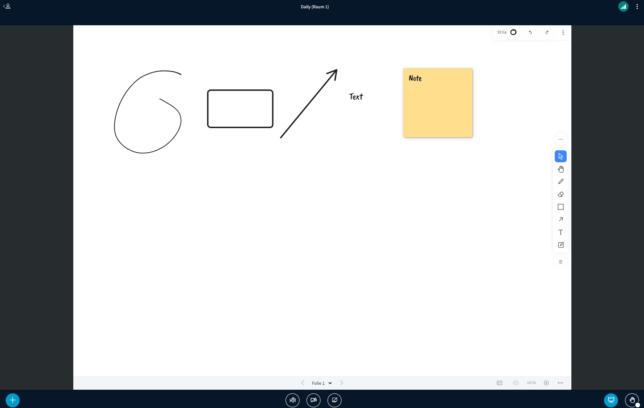Toggle screen sharing

coord(334,400)
